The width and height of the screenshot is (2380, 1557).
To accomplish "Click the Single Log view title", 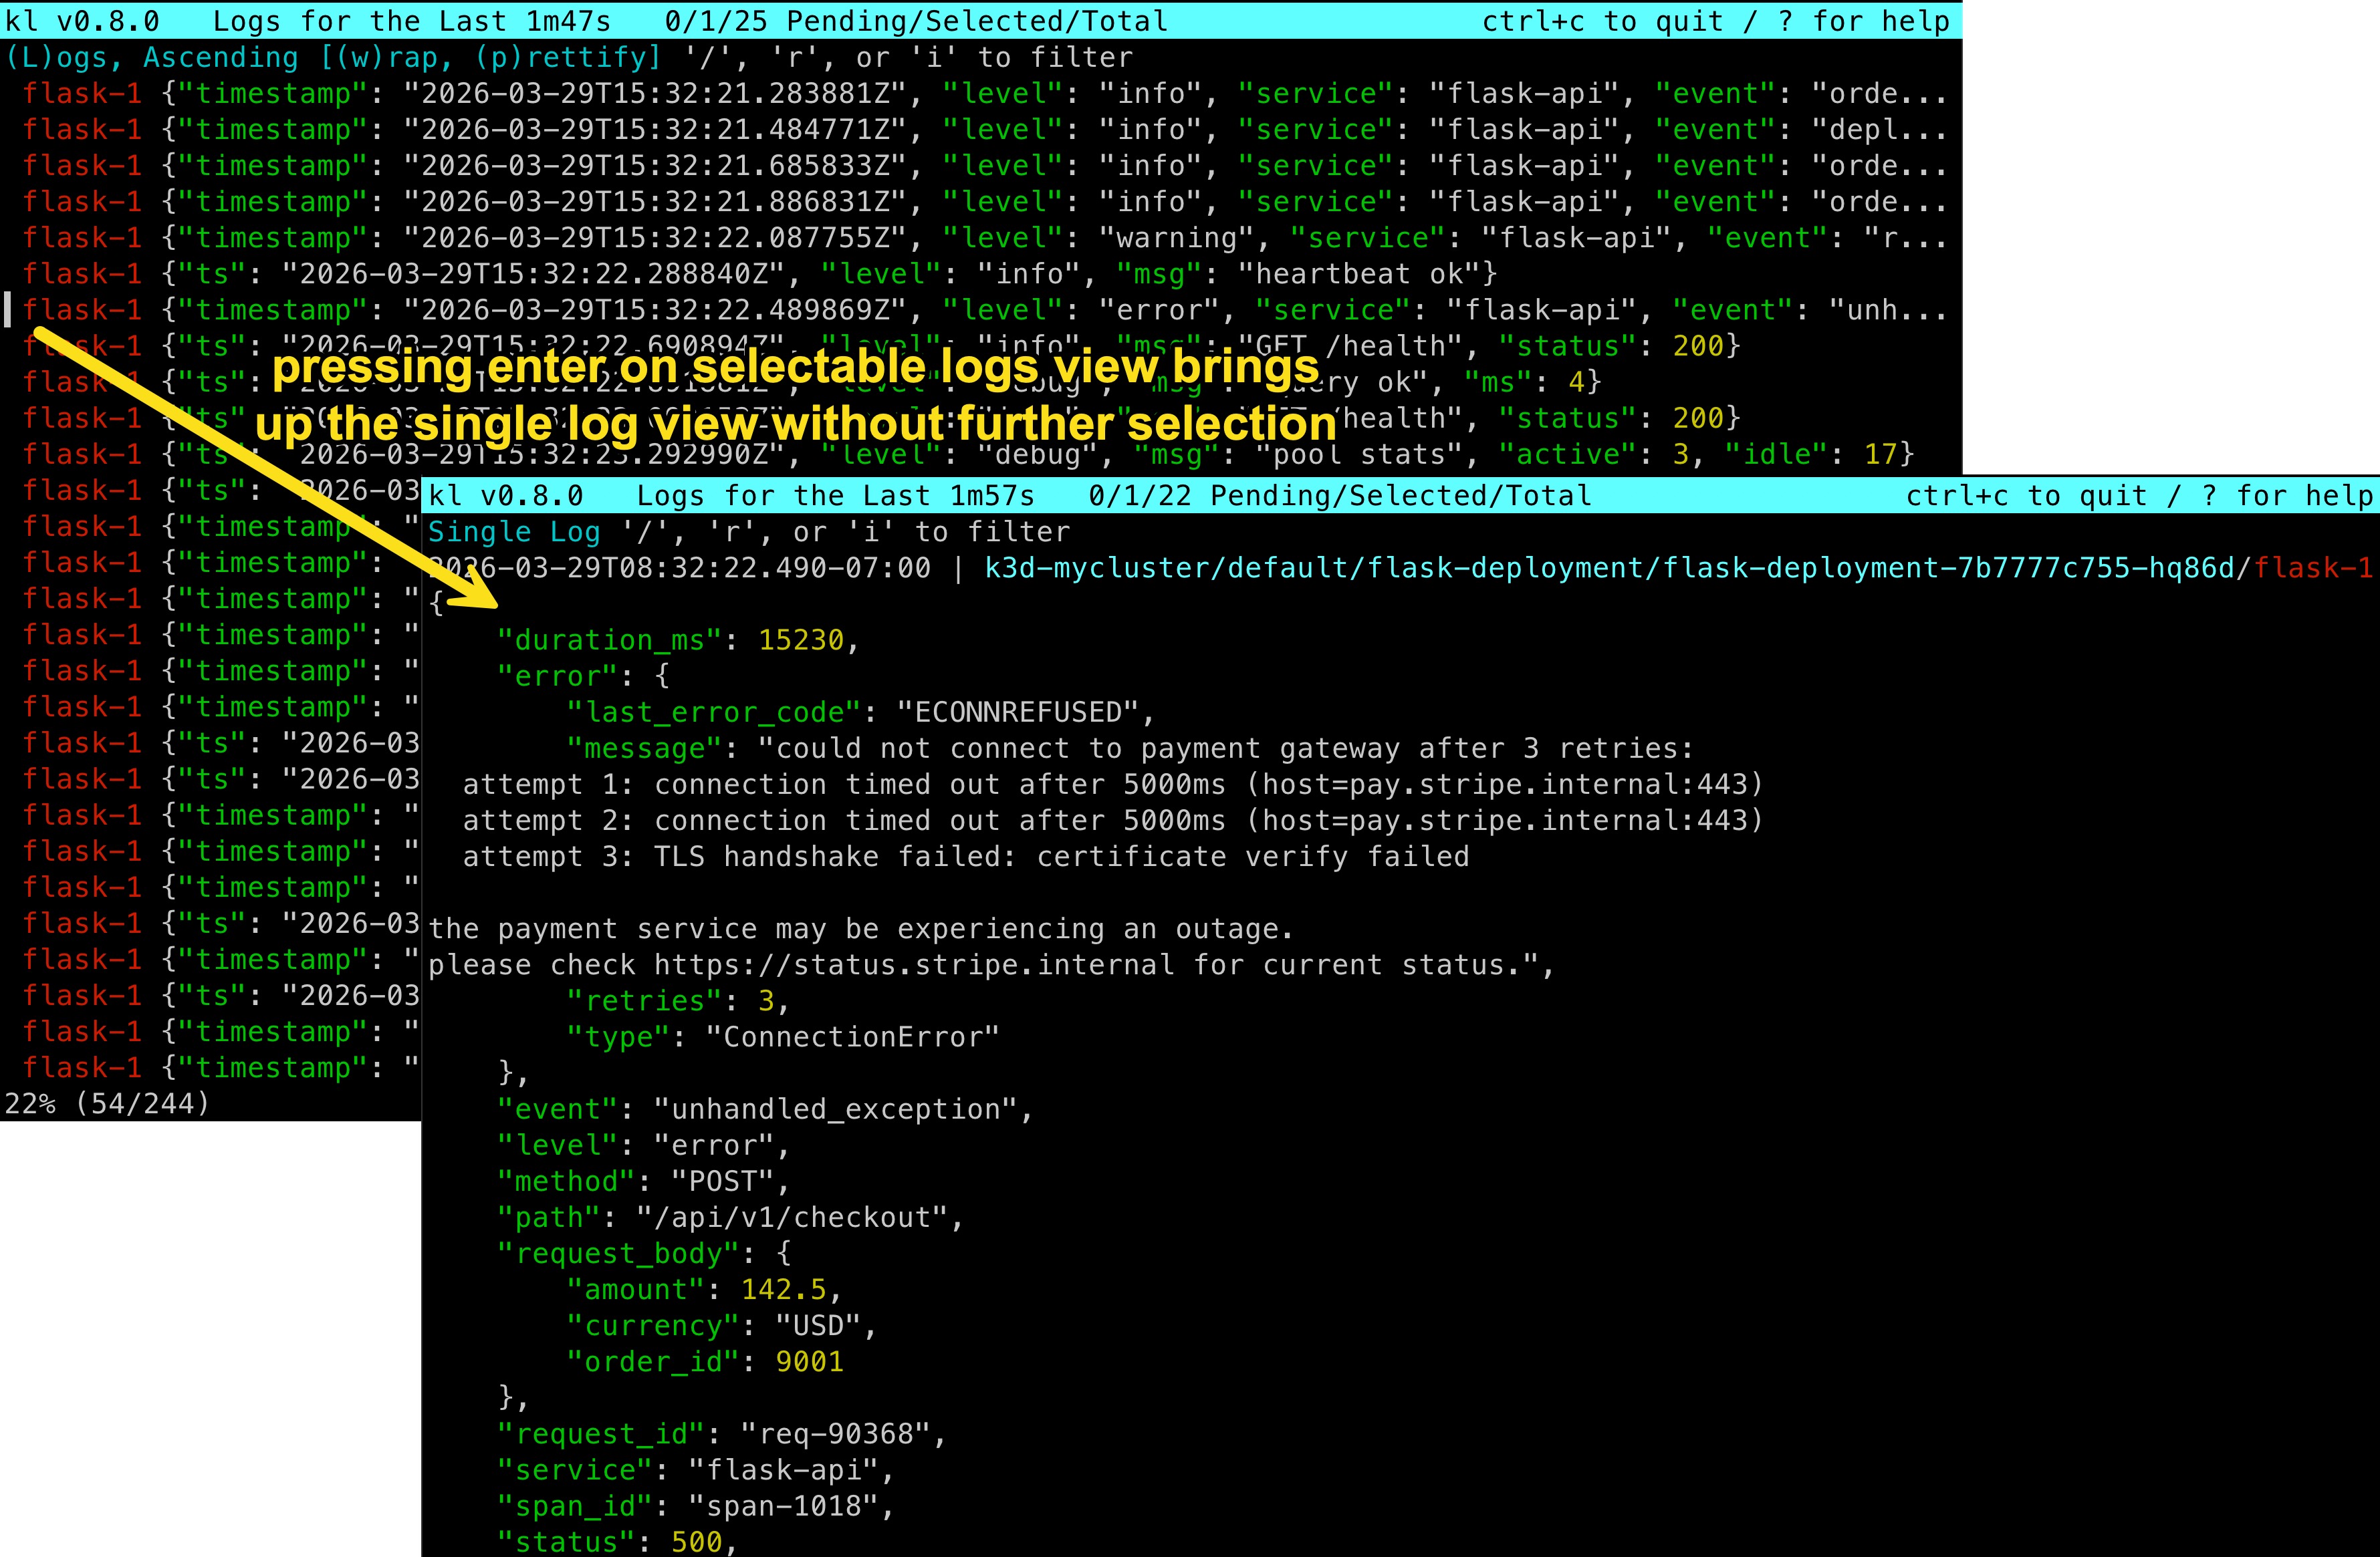I will tap(514, 532).
